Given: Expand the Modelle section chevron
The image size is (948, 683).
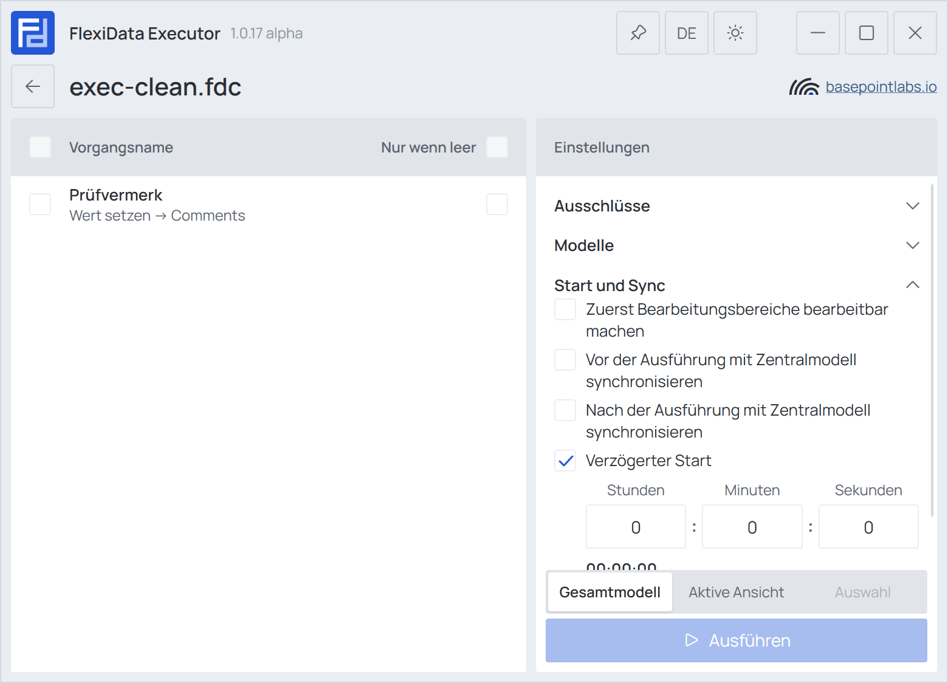Looking at the screenshot, I should click(x=913, y=245).
